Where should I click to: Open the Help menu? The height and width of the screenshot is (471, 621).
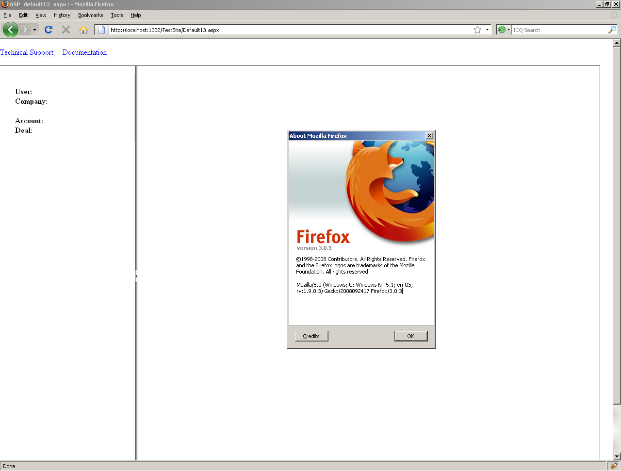pos(136,15)
